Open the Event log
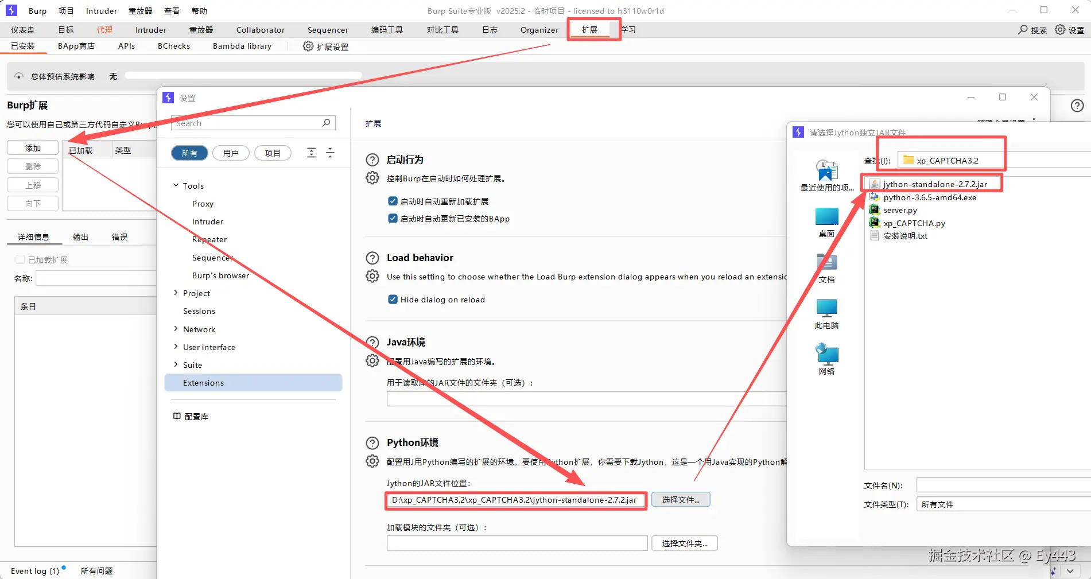Screen dimensions: 1091x579 click(35, 571)
